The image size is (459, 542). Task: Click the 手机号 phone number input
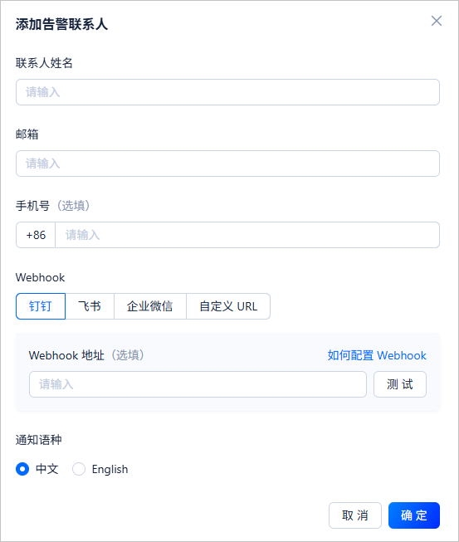[247, 235]
